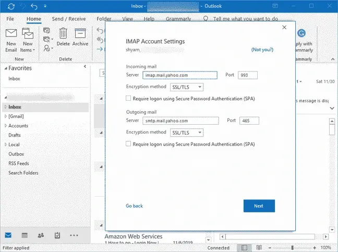Open incoming Encryption method dropdown
338x252 pixels.
[x=187, y=87]
